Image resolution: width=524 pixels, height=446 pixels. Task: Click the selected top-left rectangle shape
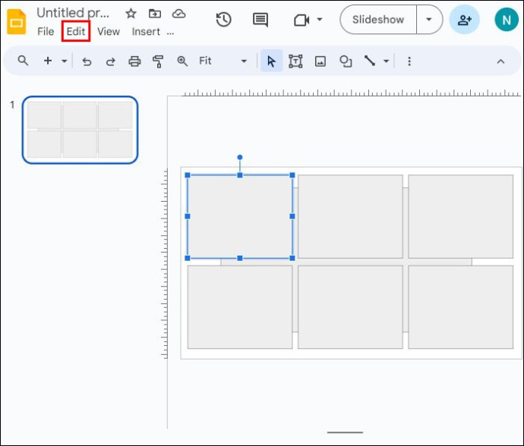[x=240, y=216]
